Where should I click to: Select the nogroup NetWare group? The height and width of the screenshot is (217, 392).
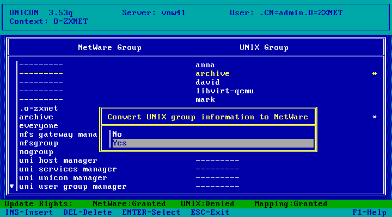point(36,152)
